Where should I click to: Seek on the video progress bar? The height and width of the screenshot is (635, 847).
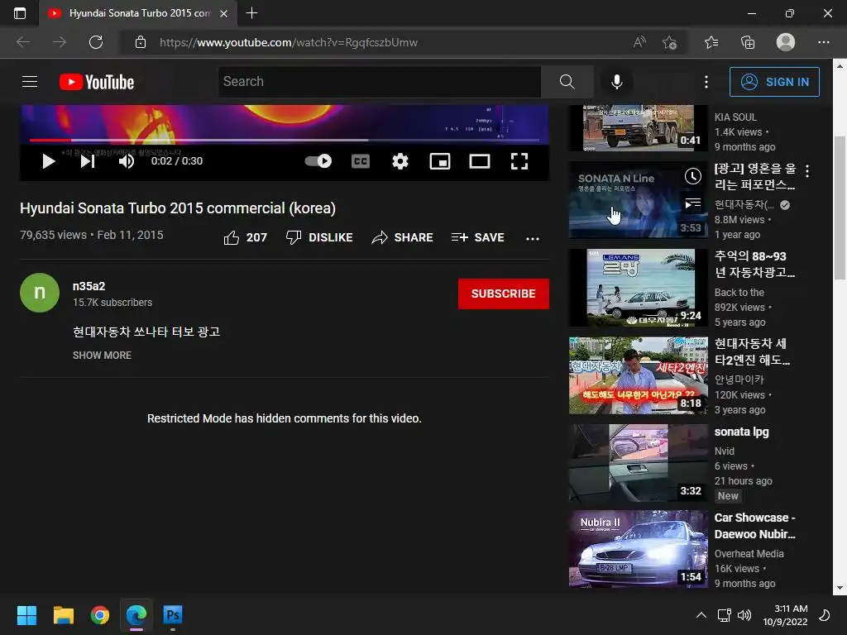click(x=285, y=140)
